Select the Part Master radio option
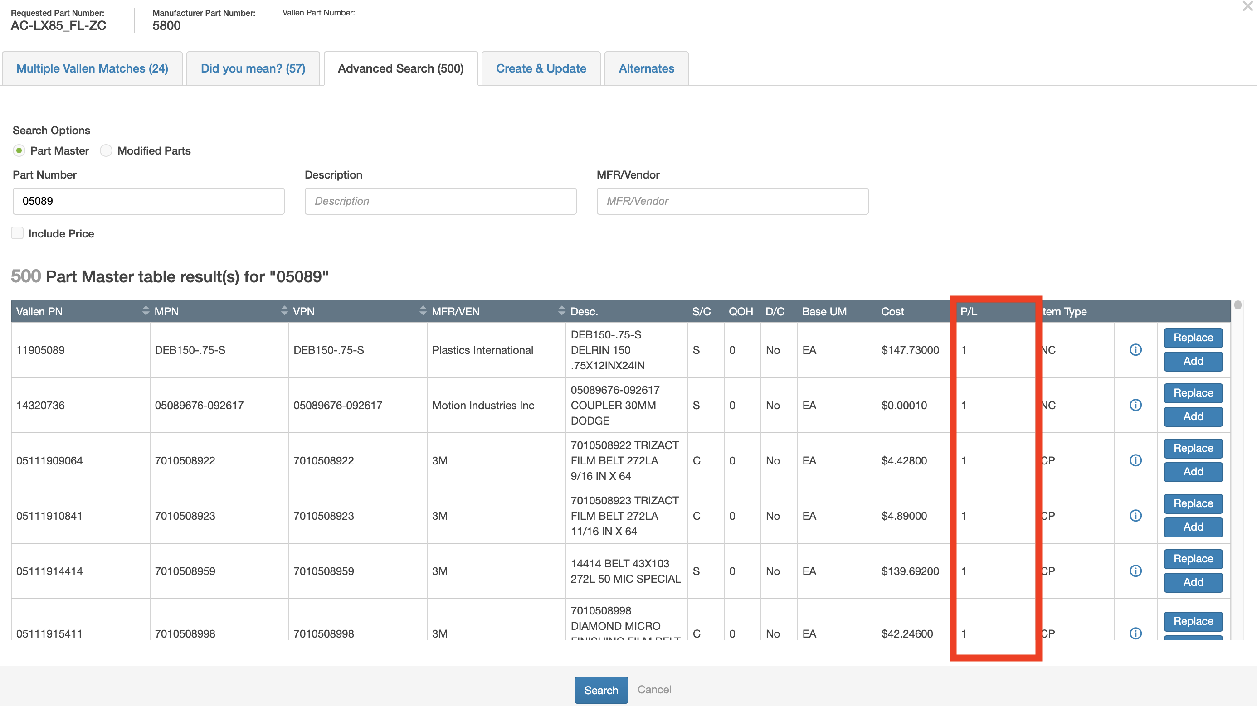Viewport: 1257px width, 706px height. (x=19, y=150)
